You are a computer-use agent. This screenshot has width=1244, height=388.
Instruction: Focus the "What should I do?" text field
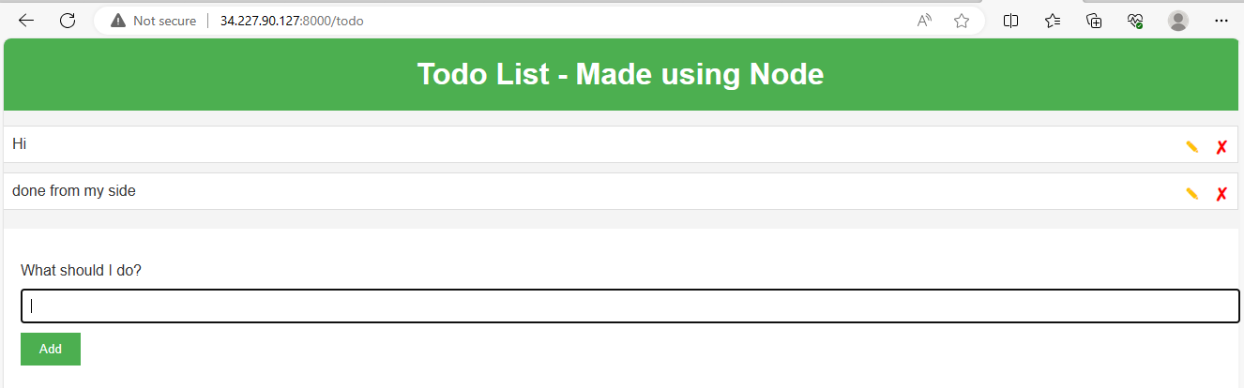coord(630,306)
